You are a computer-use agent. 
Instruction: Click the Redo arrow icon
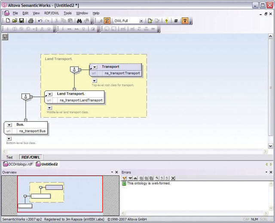pos(47,21)
